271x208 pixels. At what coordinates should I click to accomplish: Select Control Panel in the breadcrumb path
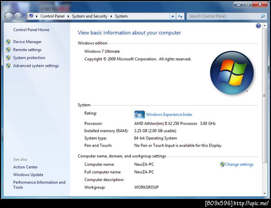(x=52, y=16)
